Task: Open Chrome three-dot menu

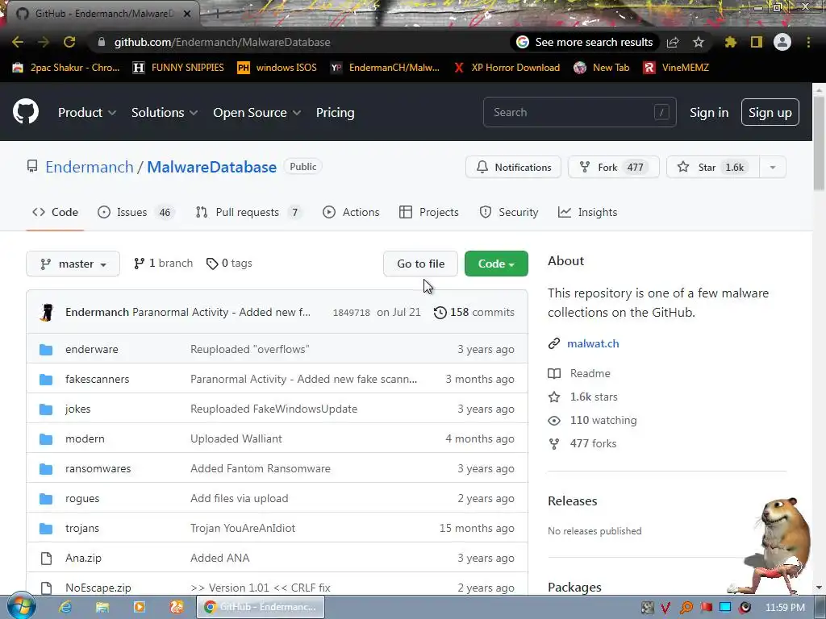Action: tap(808, 42)
